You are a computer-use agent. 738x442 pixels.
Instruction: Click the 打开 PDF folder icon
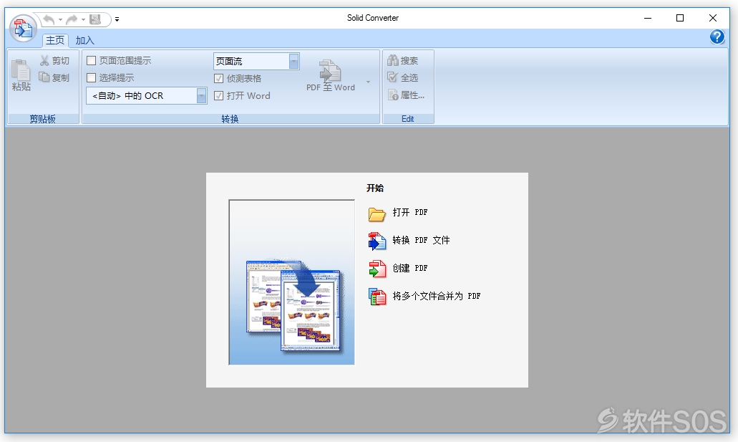[377, 214]
